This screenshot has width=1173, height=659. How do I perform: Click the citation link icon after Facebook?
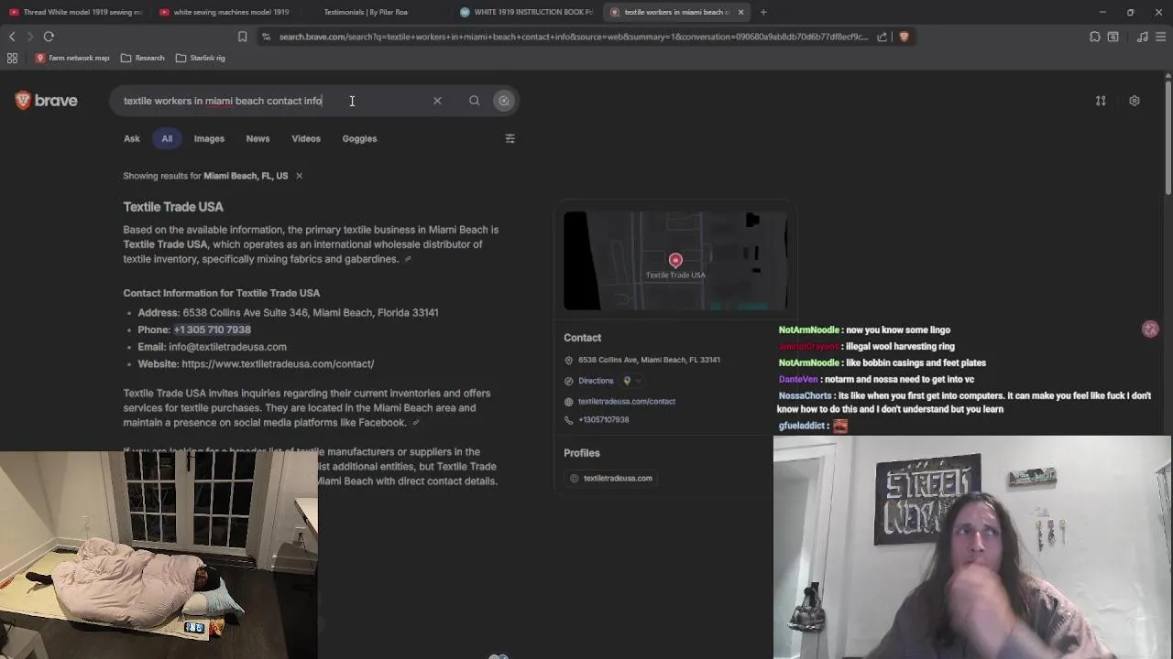(x=415, y=423)
